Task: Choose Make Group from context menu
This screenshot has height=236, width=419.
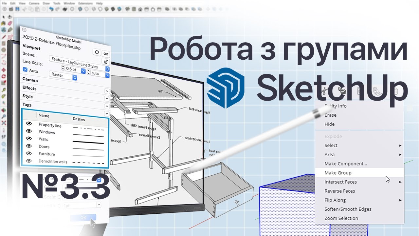Action: click(359, 173)
